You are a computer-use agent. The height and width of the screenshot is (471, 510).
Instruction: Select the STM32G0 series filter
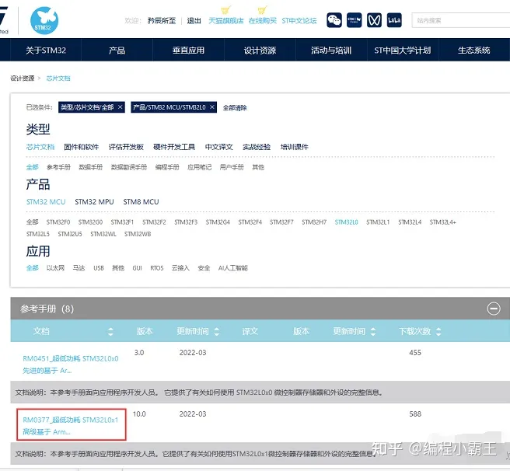[x=90, y=222]
